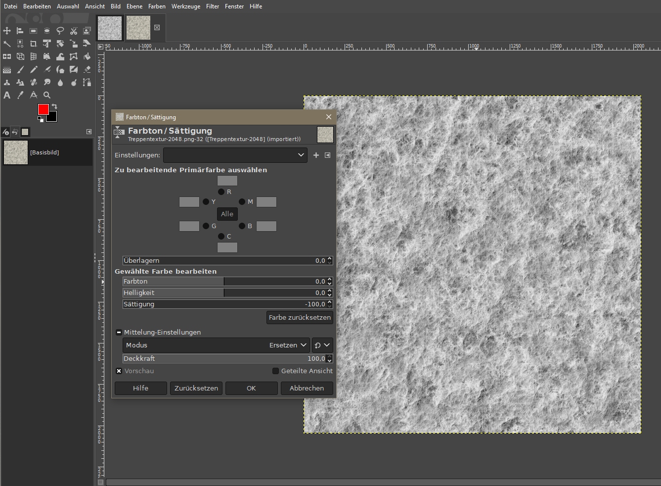Click Farbe zurücksetzen button
The image size is (661, 486).
click(x=300, y=317)
